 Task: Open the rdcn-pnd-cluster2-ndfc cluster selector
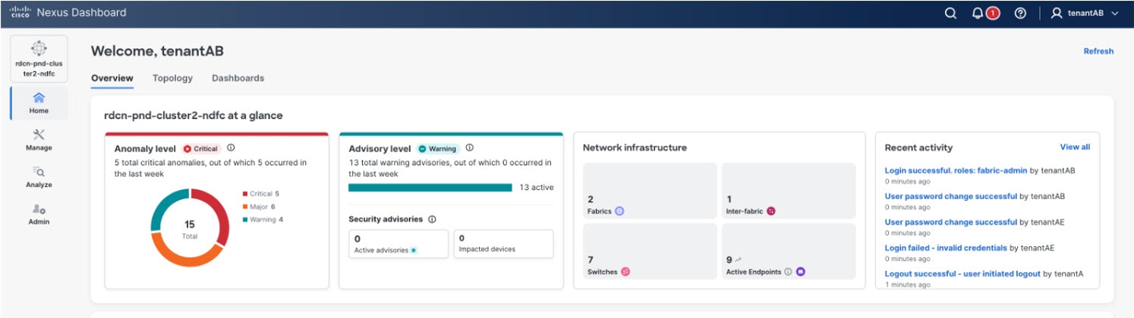[x=39, y=58]
